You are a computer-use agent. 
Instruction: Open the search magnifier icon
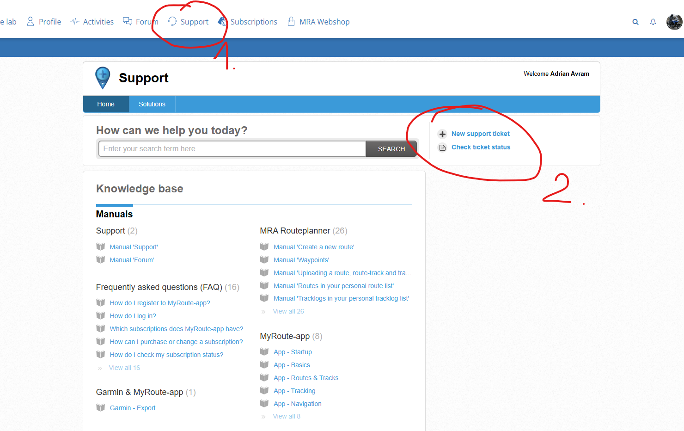(635, 22)
